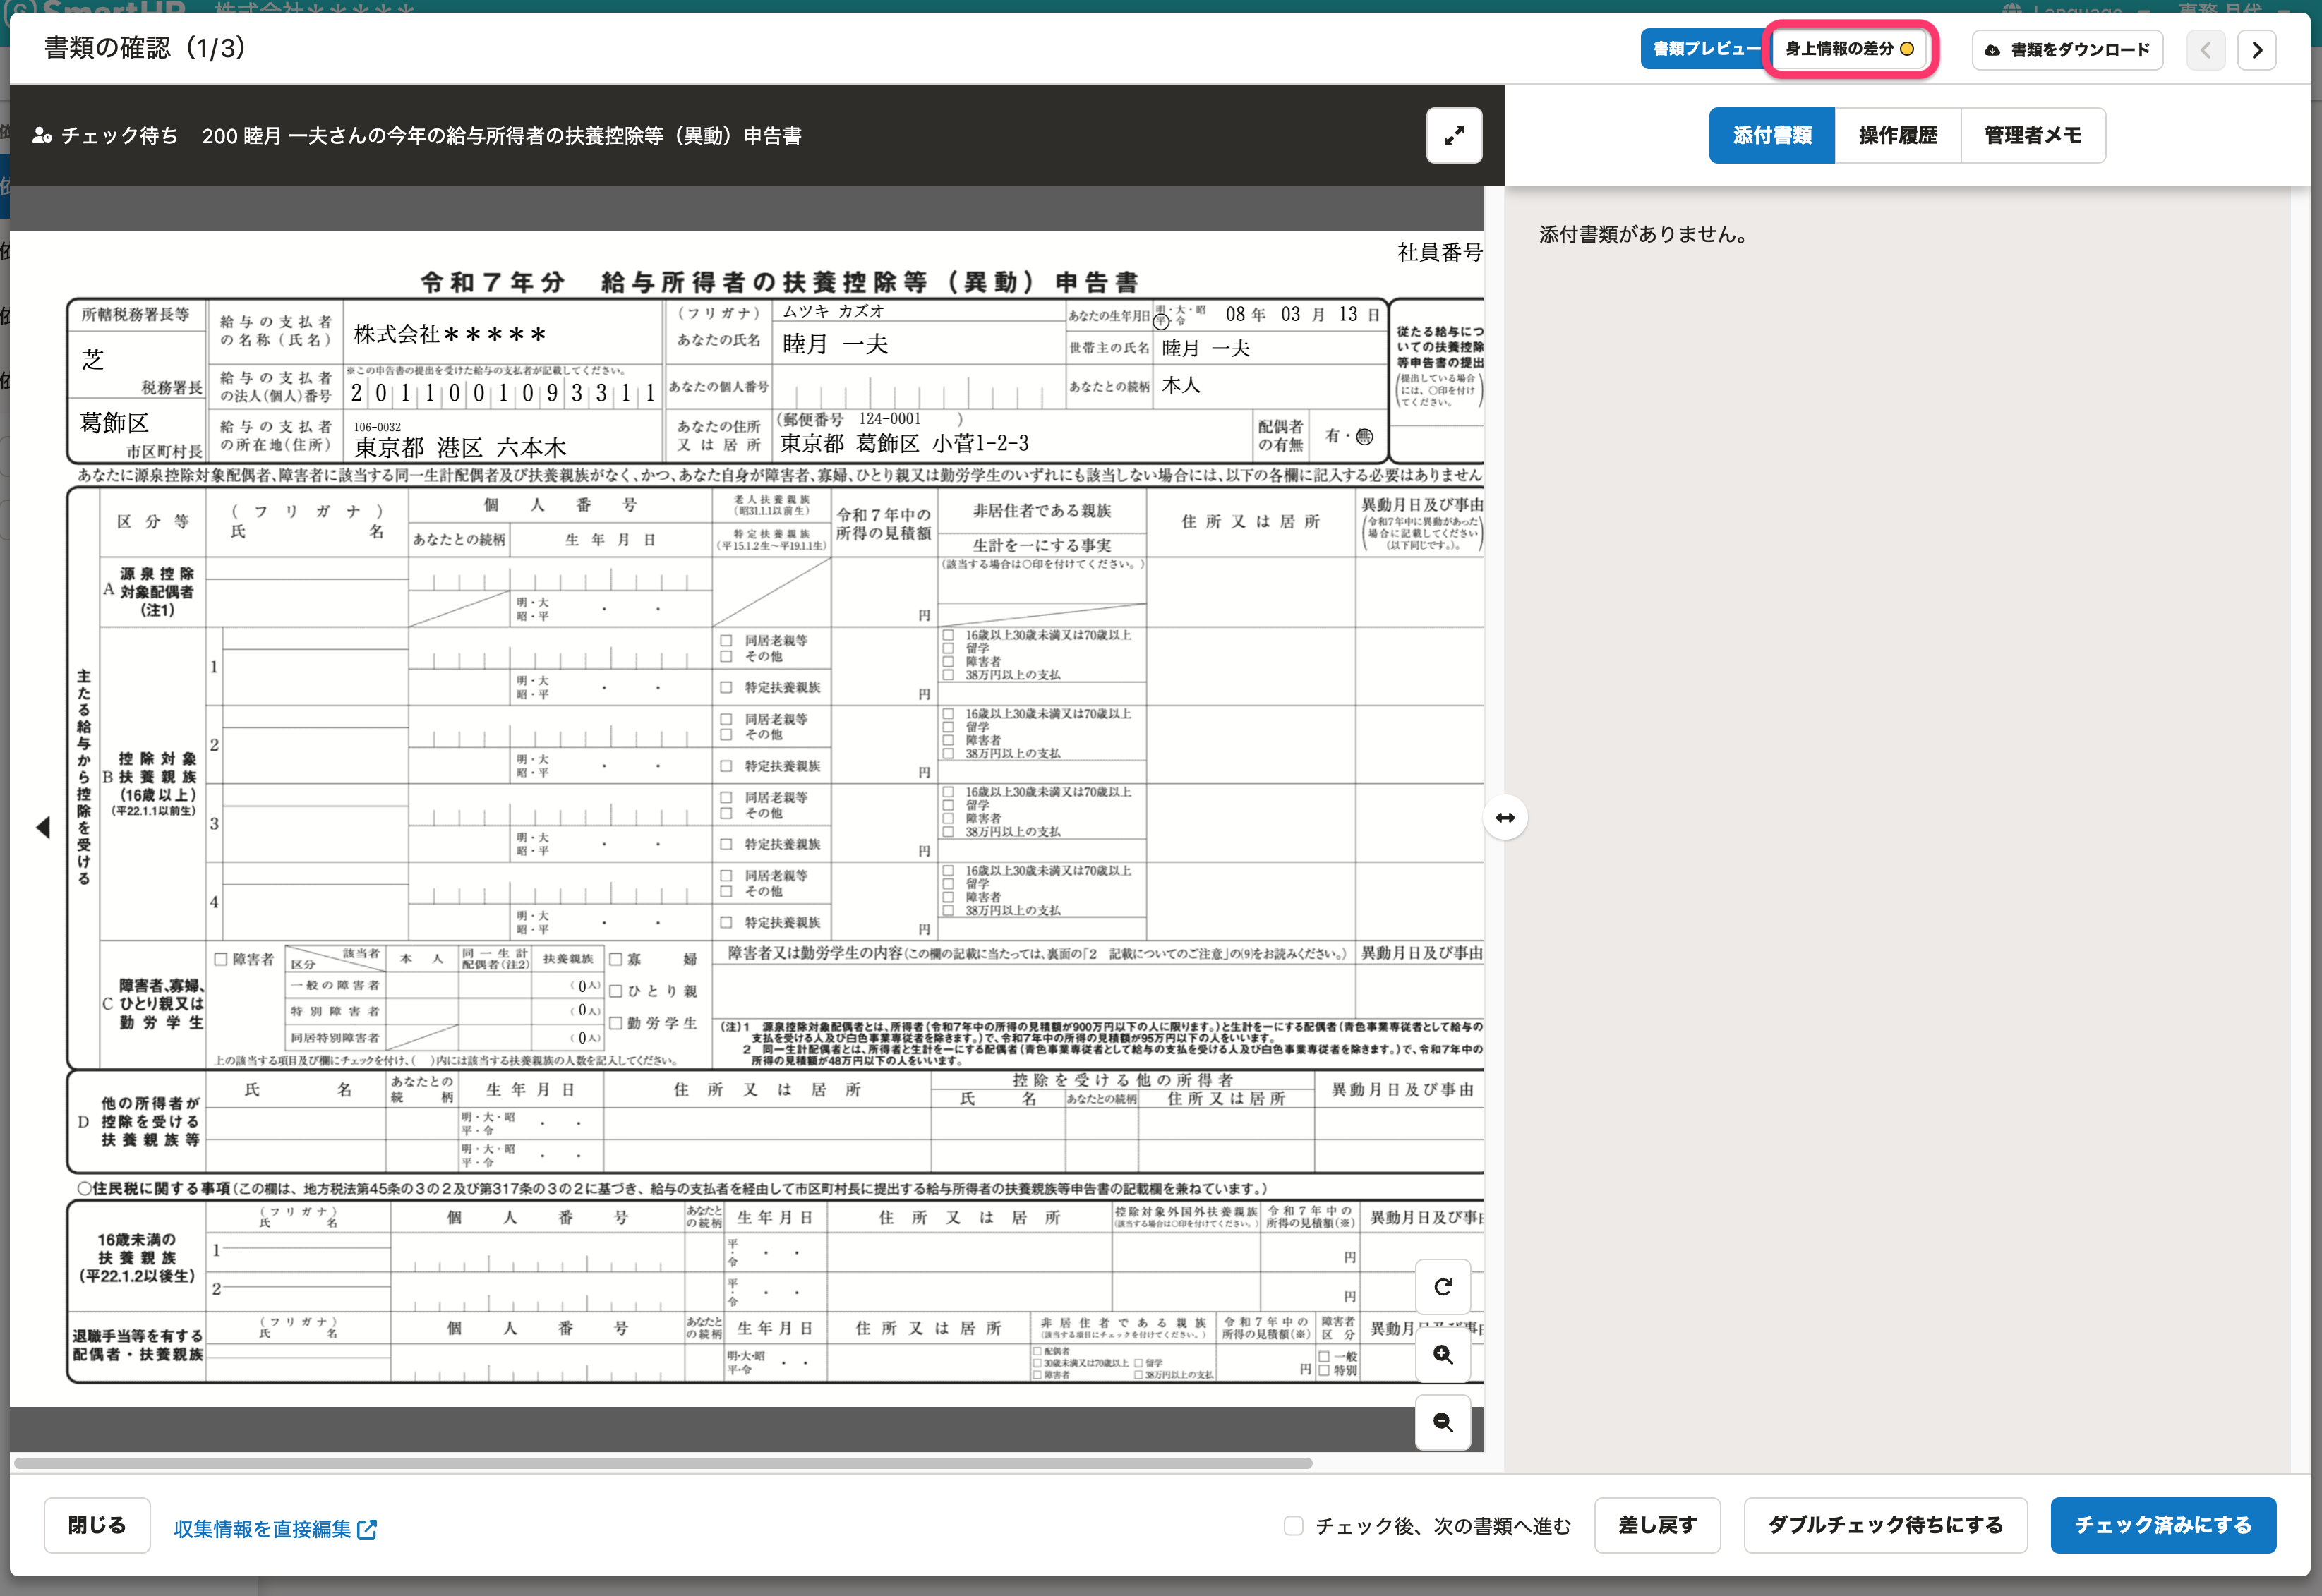2322x1596 pixels.
Task: Click the 差し戻す button
Action: point(1656,1525)
